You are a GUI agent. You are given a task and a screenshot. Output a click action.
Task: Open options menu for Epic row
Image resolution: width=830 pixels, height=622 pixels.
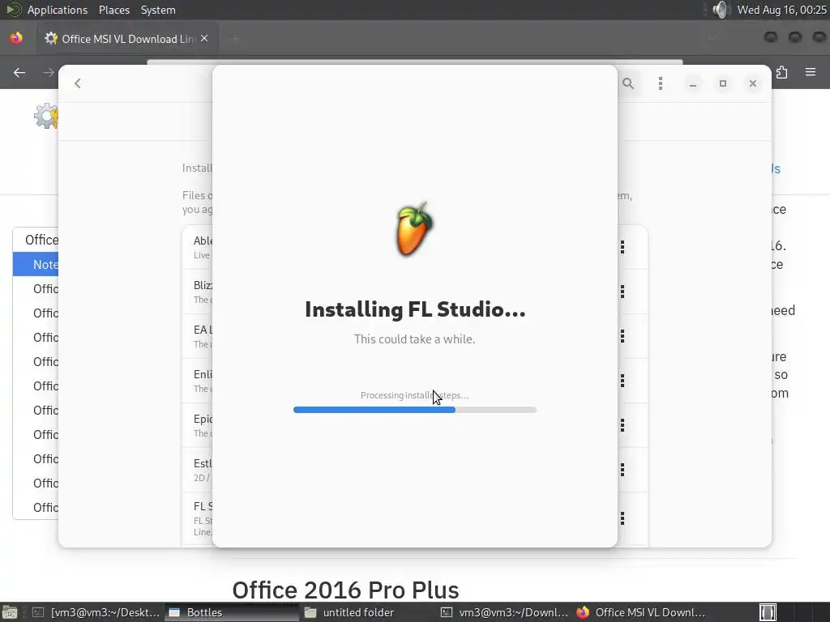pos(622,425)
